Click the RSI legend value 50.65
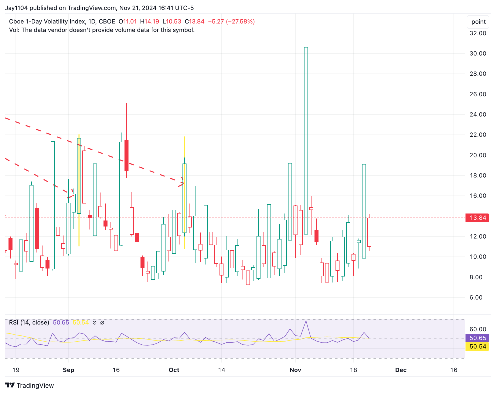496x394 pixels. (x=61, y=322)
